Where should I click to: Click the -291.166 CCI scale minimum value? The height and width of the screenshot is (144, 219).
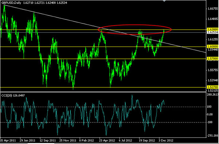(x=213, y=136)
